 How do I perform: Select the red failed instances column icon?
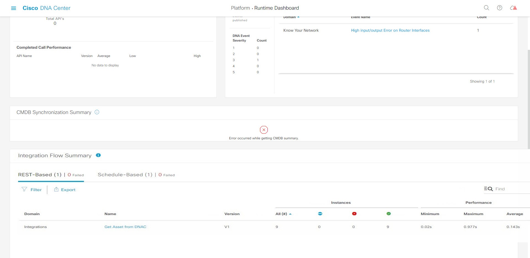[x=354, y=213]
